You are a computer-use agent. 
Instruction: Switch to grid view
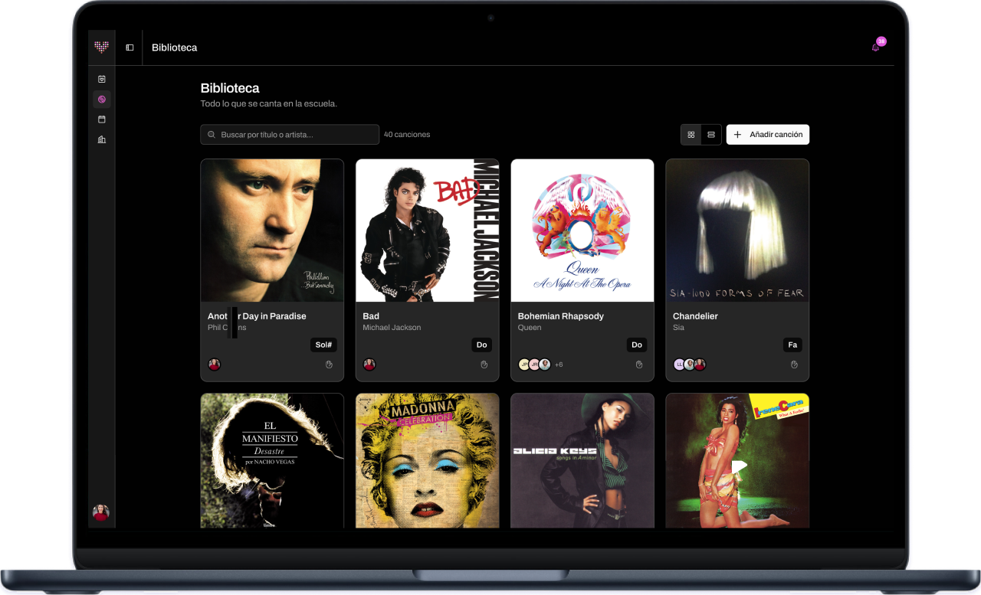691,135
